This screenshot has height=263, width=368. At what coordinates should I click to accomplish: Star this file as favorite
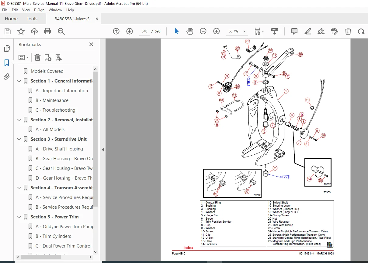click(x=21, y=31)
